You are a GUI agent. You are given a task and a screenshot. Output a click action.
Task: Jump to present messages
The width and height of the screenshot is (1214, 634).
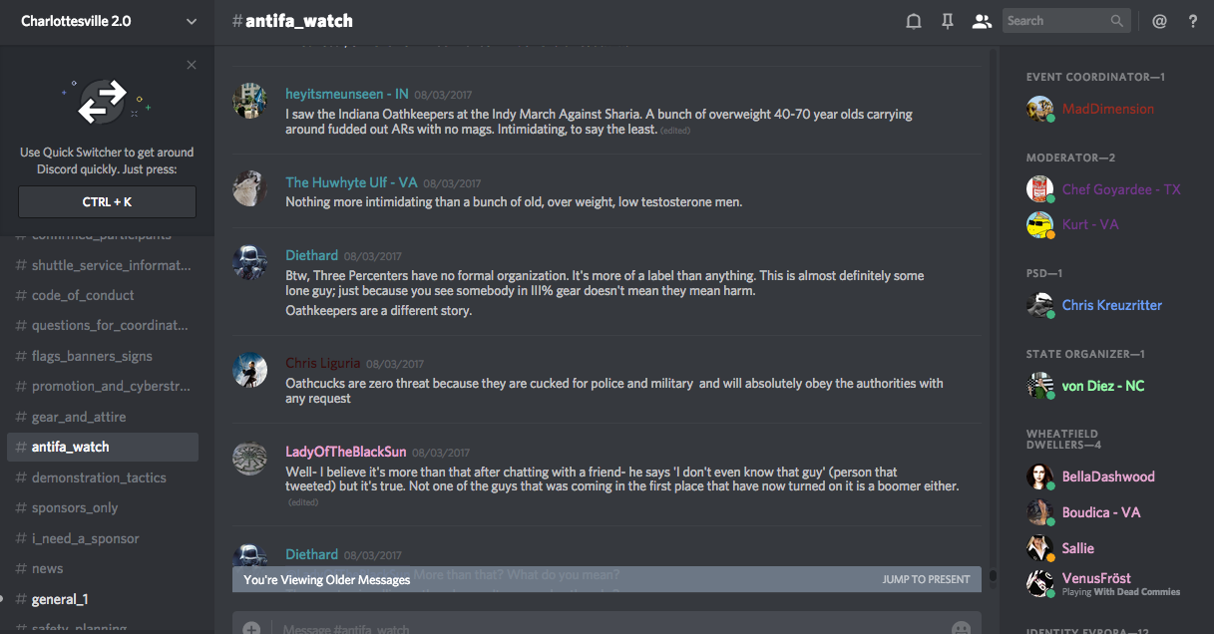click(x=925, y=579)
